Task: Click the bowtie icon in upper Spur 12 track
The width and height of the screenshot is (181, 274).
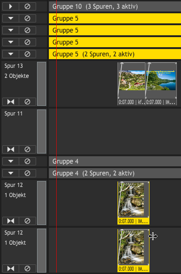Action: pos(11,221)
